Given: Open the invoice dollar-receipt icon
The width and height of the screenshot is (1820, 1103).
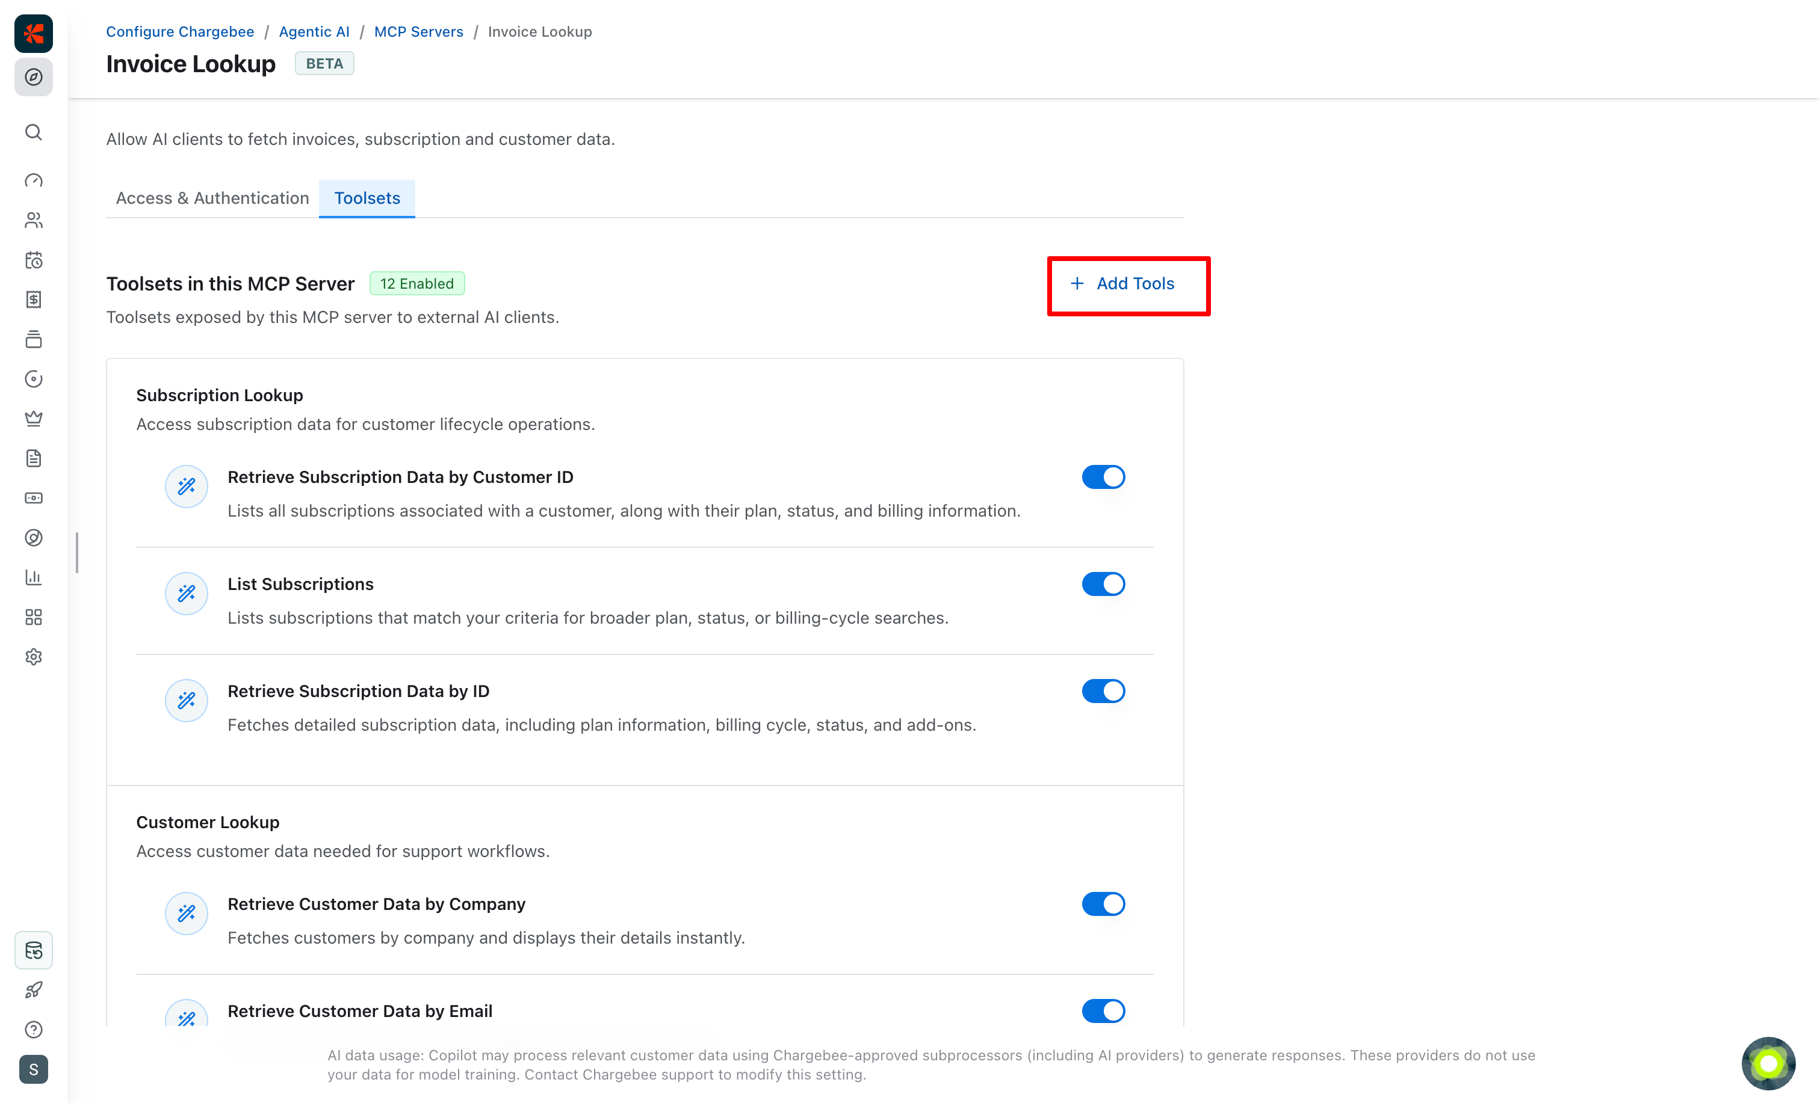Looking at the screenshot, I should tap(33, 300).
